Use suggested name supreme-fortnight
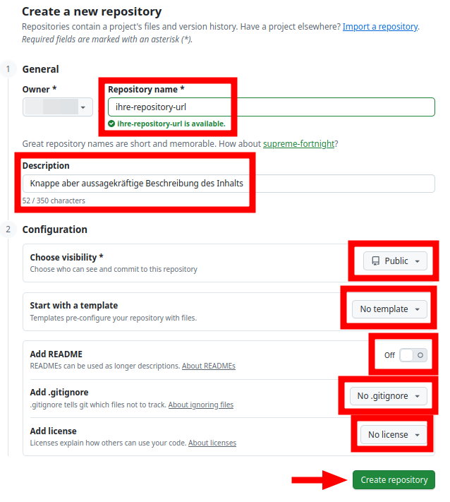This screenshot has height=502, width=450. point(300,144)
